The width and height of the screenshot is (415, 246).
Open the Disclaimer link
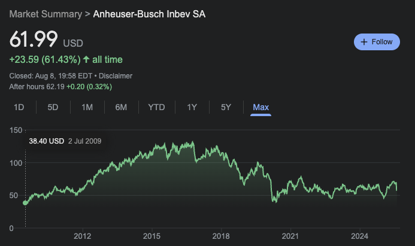(x=116, y=76)
